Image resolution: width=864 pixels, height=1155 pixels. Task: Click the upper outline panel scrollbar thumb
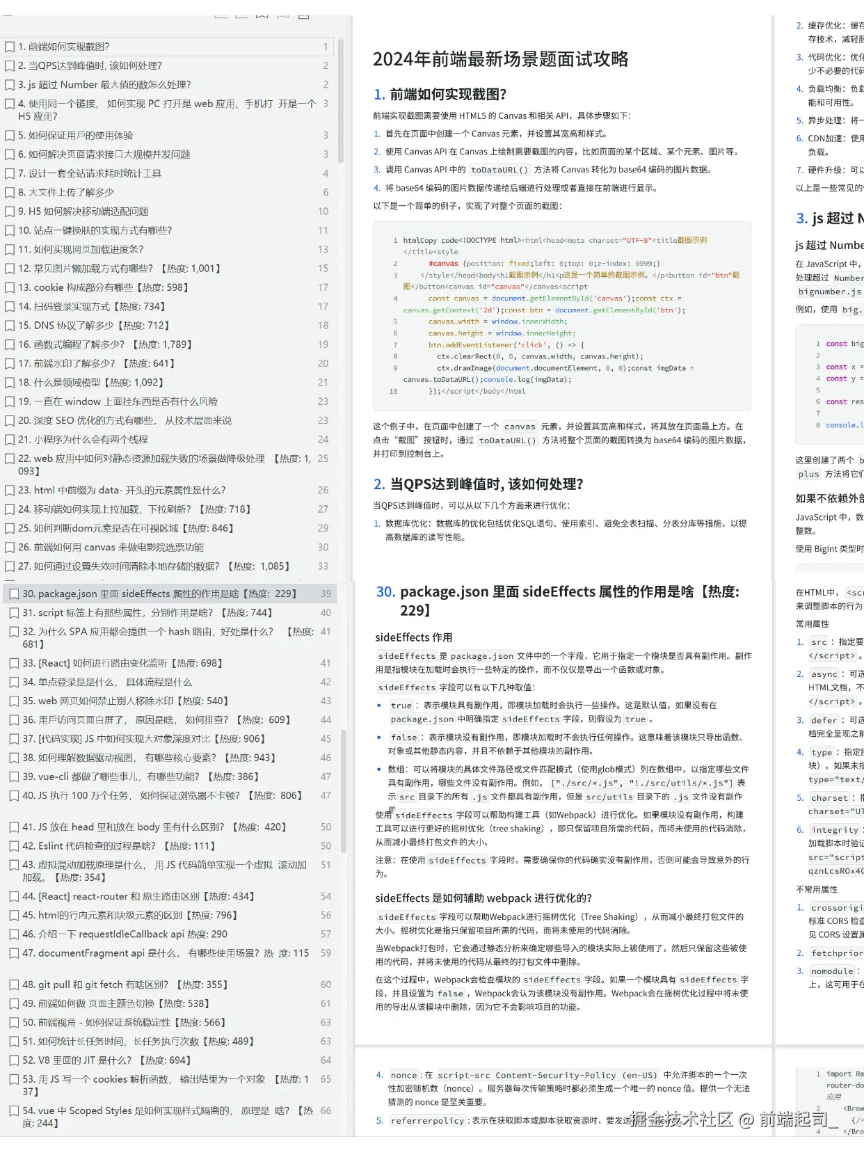point(341,101)
